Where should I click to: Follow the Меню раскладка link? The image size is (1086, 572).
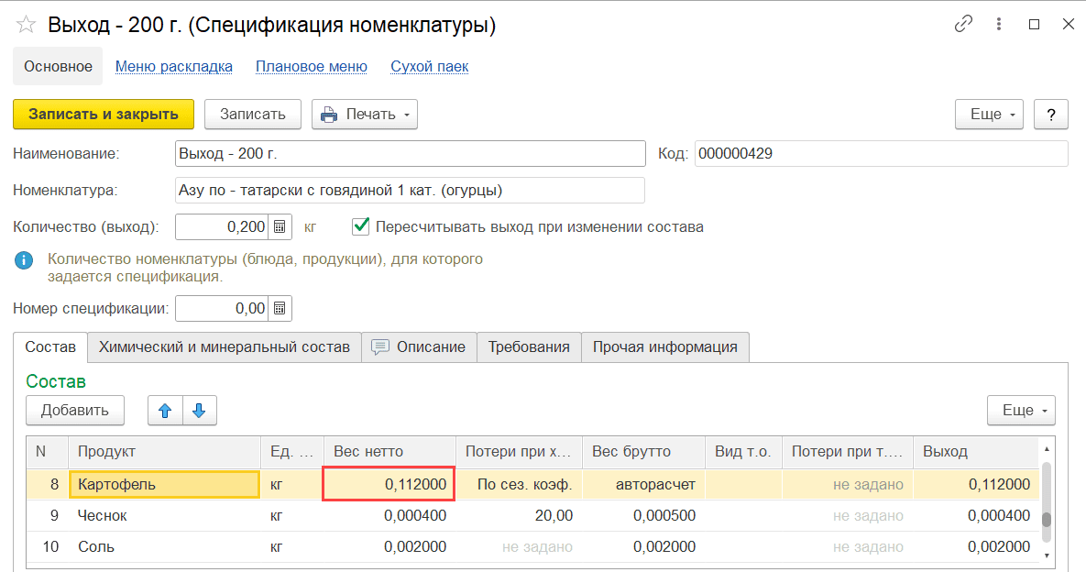(x=174, y=67)
